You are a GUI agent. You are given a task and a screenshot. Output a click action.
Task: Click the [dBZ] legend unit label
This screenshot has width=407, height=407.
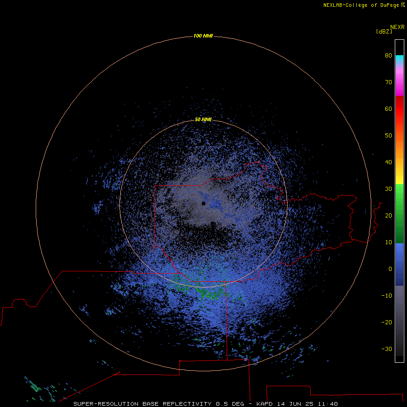coord(384,32)
